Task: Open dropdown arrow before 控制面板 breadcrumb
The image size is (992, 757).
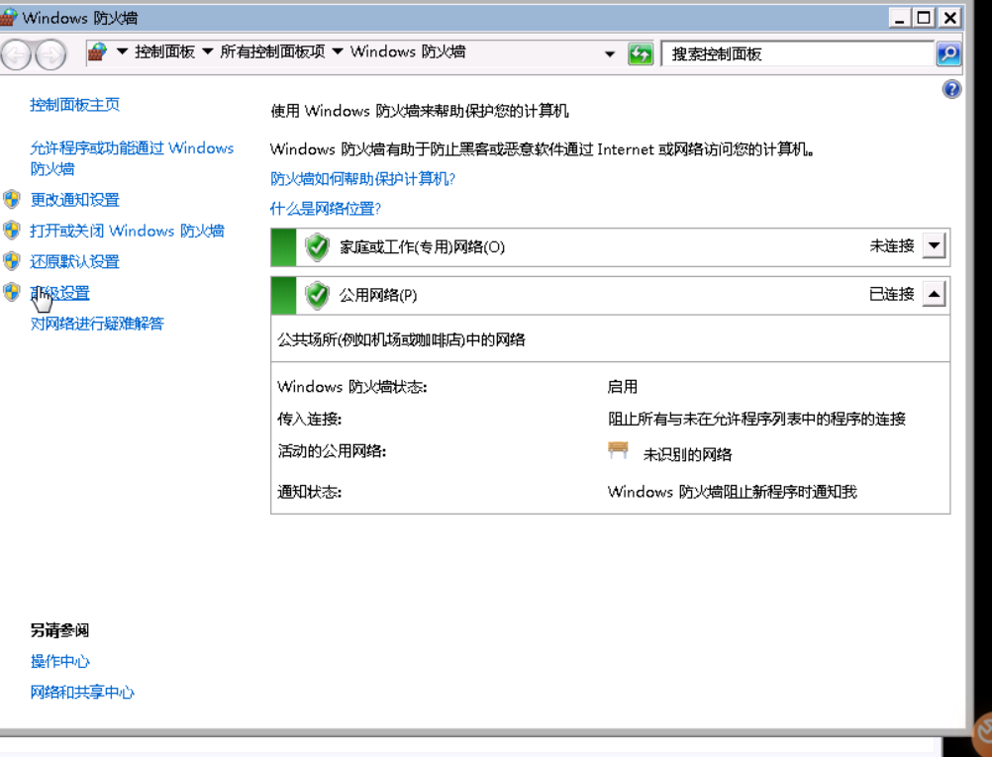Action: tap(122, 51)
